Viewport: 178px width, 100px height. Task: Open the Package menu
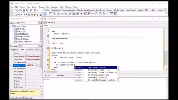click(x=55, y=7)
